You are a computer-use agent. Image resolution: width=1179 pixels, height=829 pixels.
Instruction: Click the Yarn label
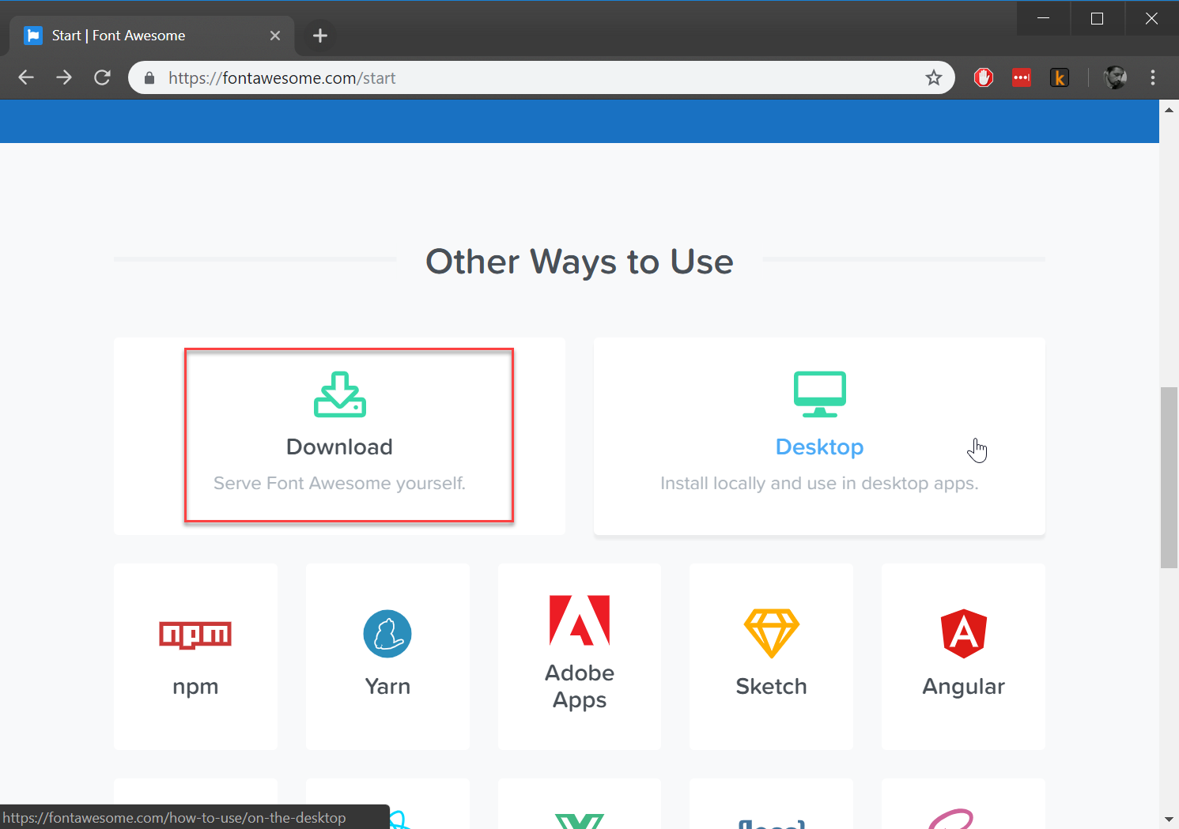pyautogui.click(x=387, y=686)
